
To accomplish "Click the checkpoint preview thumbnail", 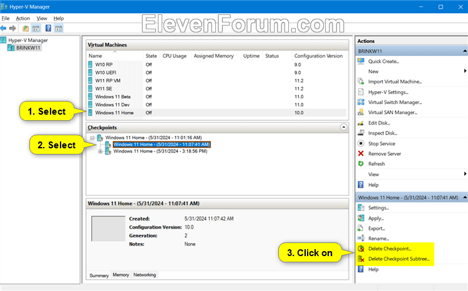I will pos(108,229).
